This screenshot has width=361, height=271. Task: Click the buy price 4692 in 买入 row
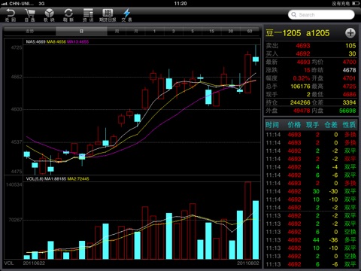point(303,53)
